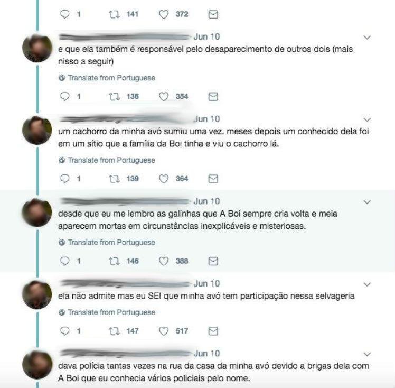
Task: Retweet the tweet with 147 retweets
Action: (114, 331)
